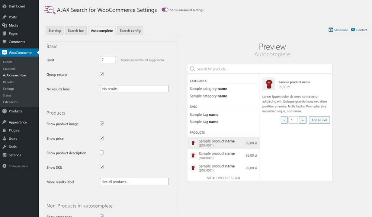Click the Products box icon
Viewport: 372px width, 217px height.
point(4,111)
